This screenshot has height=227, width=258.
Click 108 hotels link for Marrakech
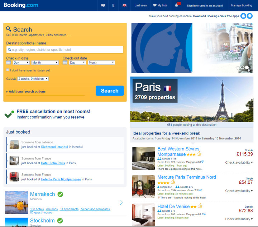37,209
